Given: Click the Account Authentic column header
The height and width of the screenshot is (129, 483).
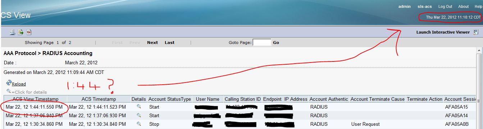Looking at the screenshot, I should (329, 99).
